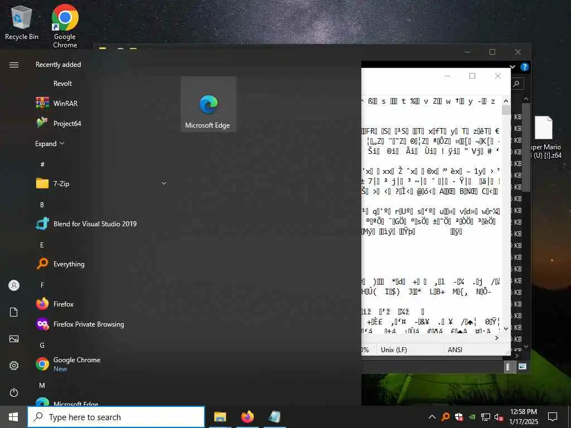Open Everything tray icon
Screen dimensions: 571x428
[446, 417]
